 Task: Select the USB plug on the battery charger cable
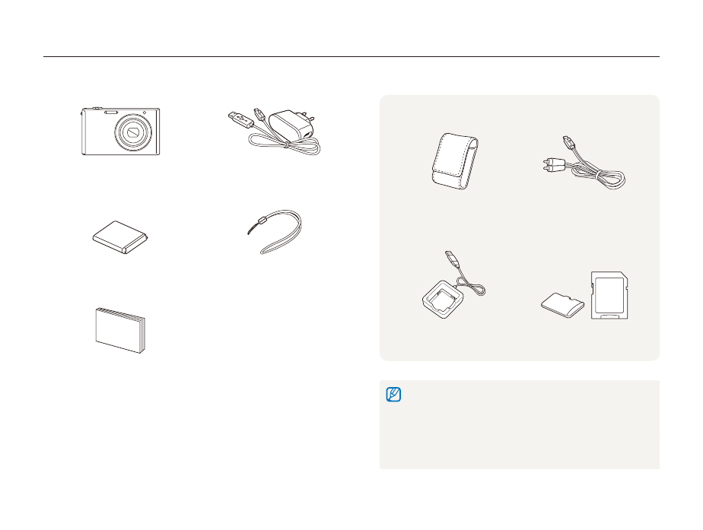[x=452, y=259]
